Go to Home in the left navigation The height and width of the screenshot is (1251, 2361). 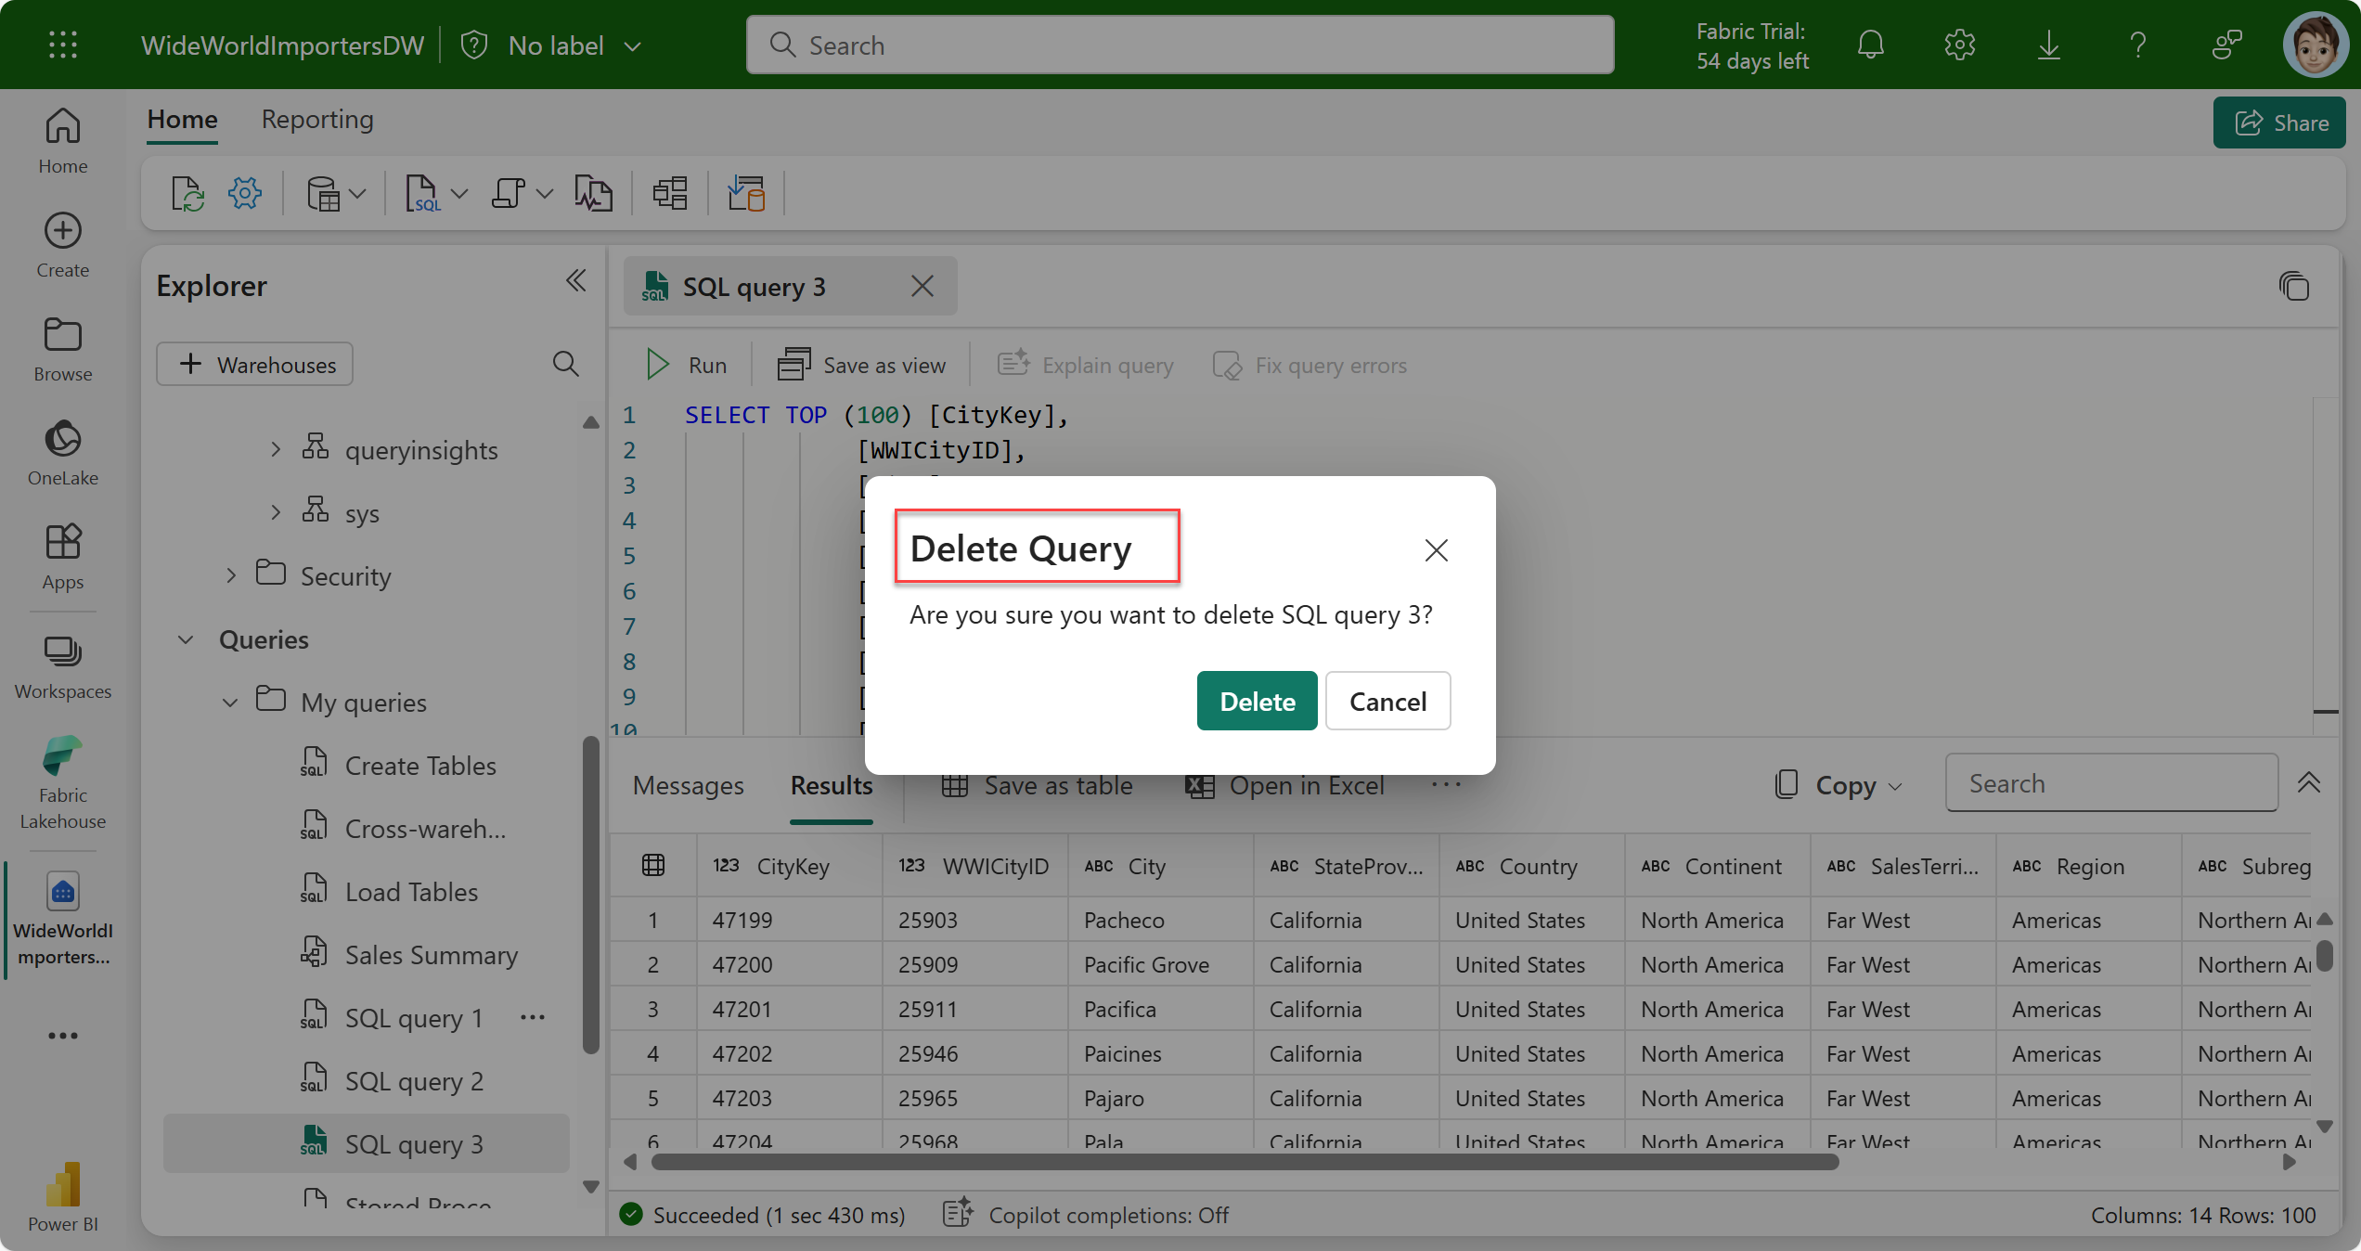[63, 141]
